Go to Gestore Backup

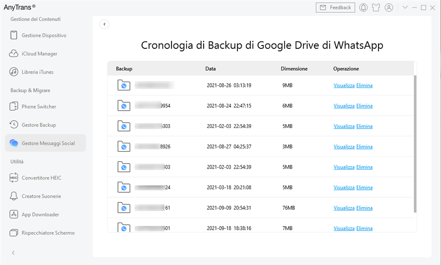coord(39,125)
